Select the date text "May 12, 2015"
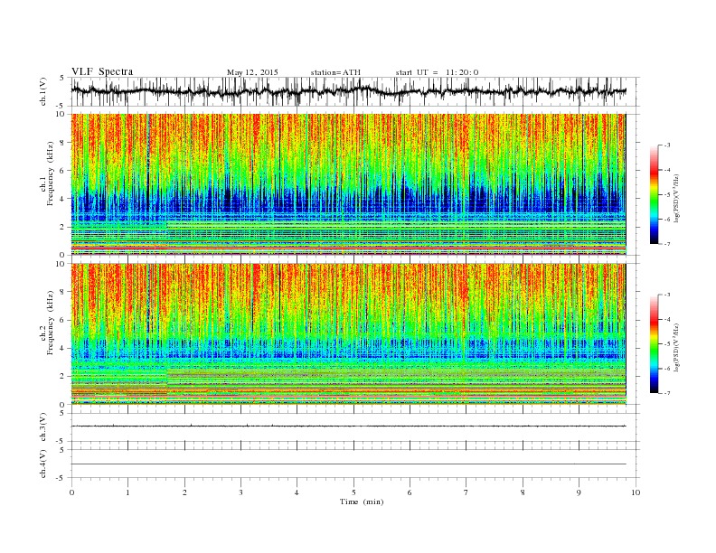 [x=252, y=72]
